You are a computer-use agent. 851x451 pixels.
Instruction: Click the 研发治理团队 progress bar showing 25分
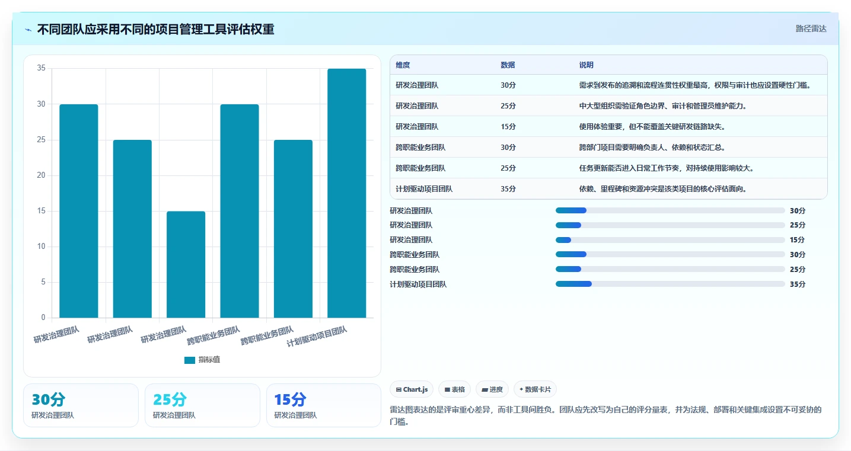[670, 225]
